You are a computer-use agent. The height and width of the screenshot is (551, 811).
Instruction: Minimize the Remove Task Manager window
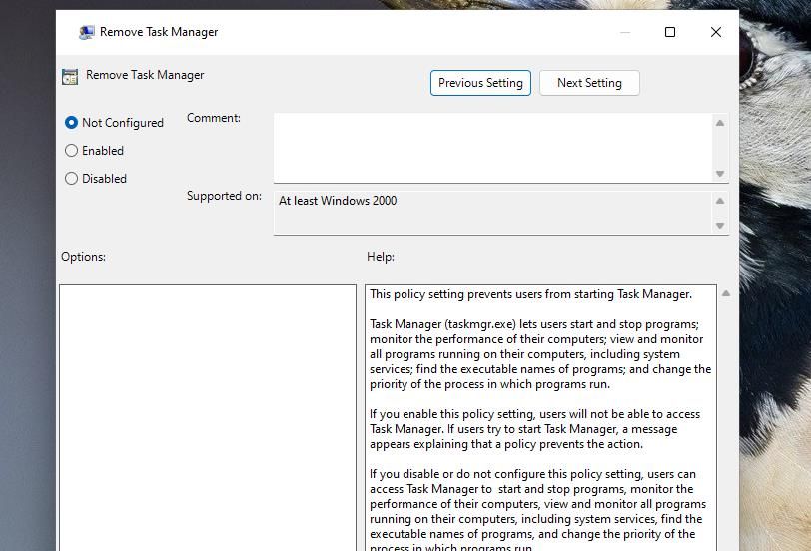pos(625,32)
